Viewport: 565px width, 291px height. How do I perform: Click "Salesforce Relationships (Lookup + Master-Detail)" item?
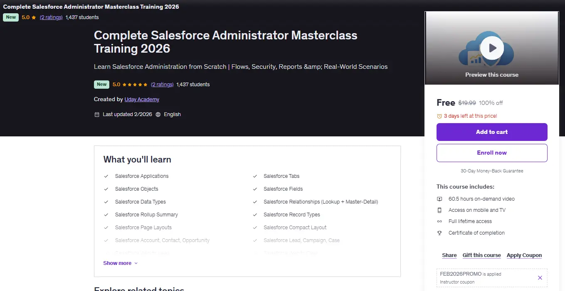tap(321, 202)
